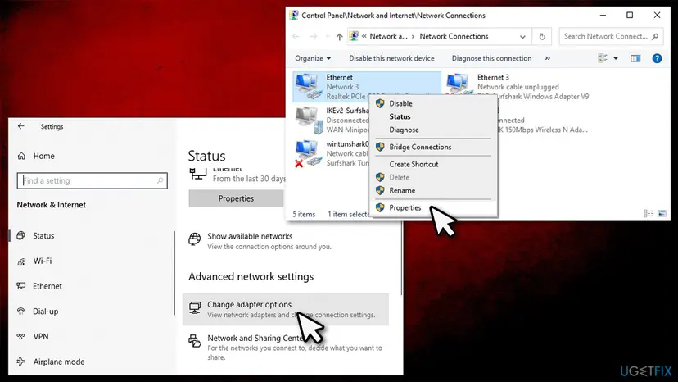The width and height of the screenshot is (678, 382).
Task: Select Status in the Settings sidebar
Action: point(43,236)
